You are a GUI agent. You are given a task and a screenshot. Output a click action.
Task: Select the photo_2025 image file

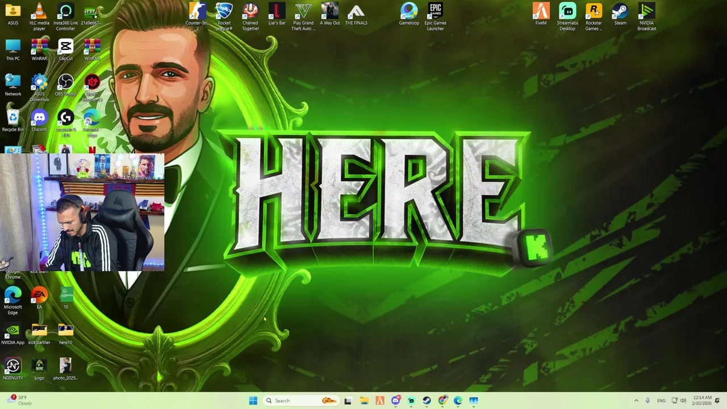click(65, 369)
